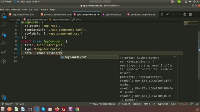Open the Activities overview
This screenshot has height=112, width=200.
pyautogui.click(x=6, y=2)
